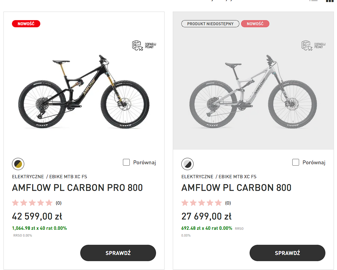
Task: Click the Produkt Niedostępny badge
Action: pyautogui.click(x=210, y=24)
